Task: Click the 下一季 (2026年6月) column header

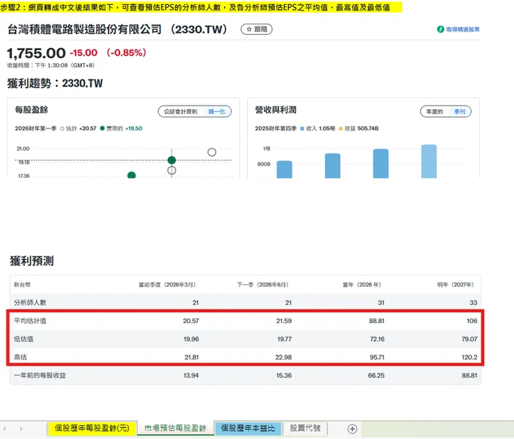Action: 263,285
